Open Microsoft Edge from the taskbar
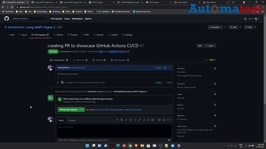 click(118, 146)
